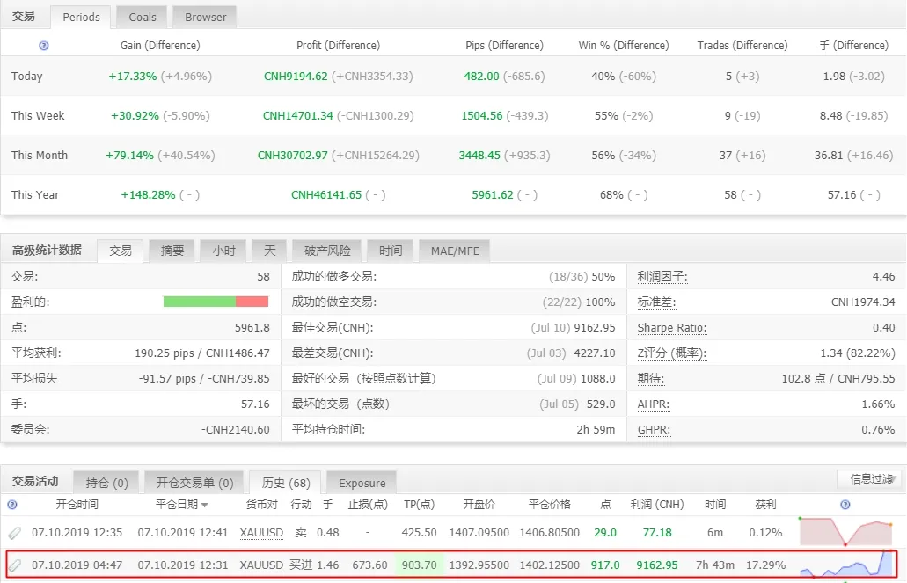
Task: Show the 开仓交易单 (0) tab
Action: click(194, 483)
